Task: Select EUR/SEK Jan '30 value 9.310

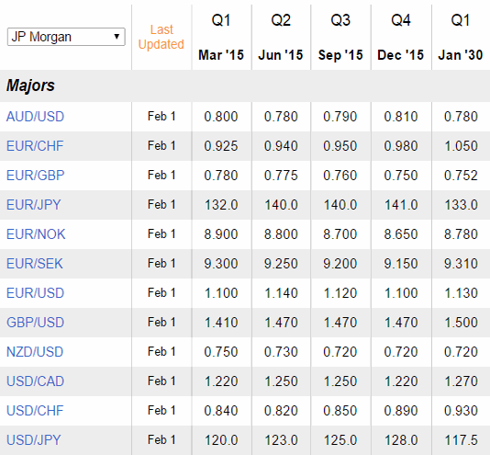Action: [461, 264]
